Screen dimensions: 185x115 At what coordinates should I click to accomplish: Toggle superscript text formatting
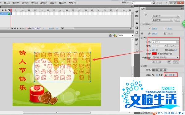click(174, 62)
